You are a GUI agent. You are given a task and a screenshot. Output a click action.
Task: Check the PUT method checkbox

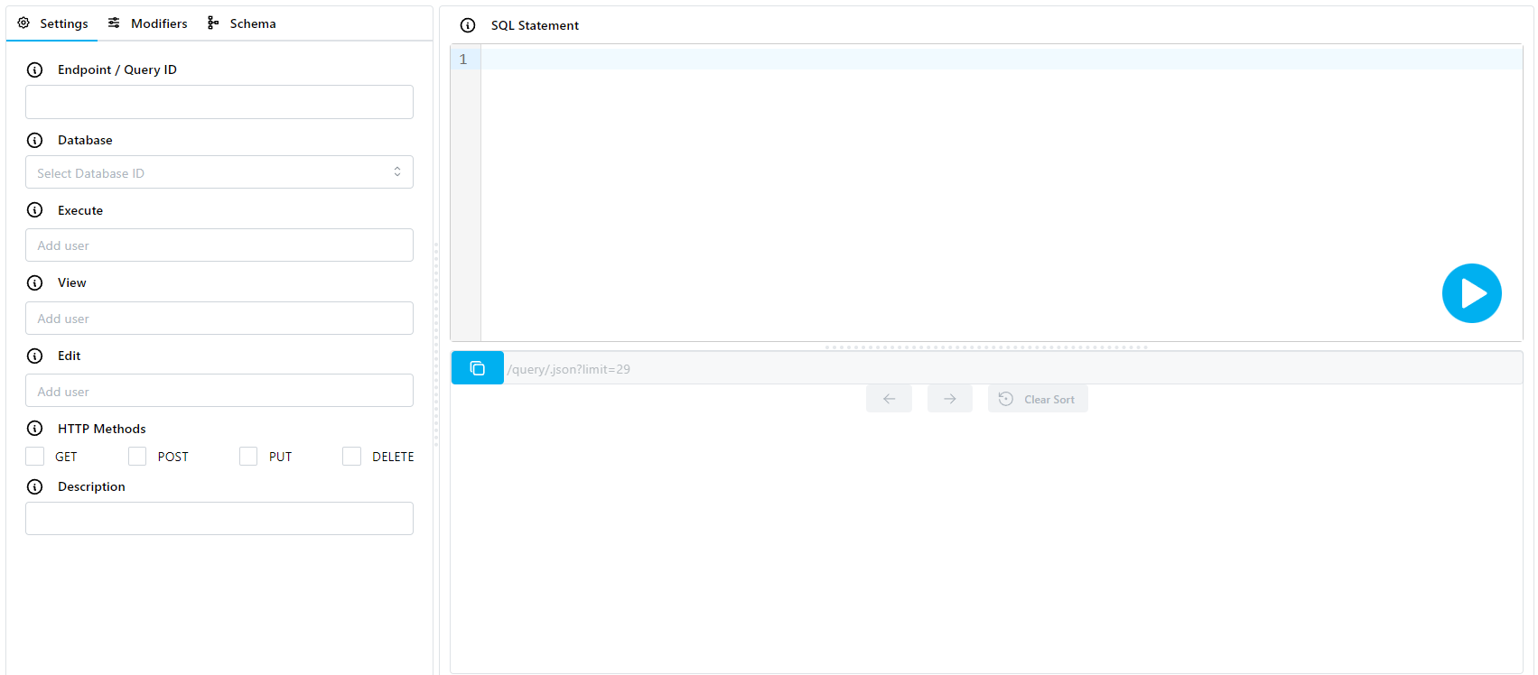[x=248, y=457]
